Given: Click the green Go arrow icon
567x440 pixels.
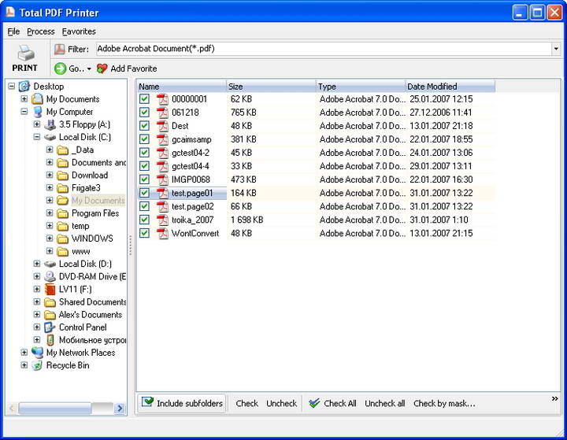Looking at the screenshot, I should tap(61, 68).
